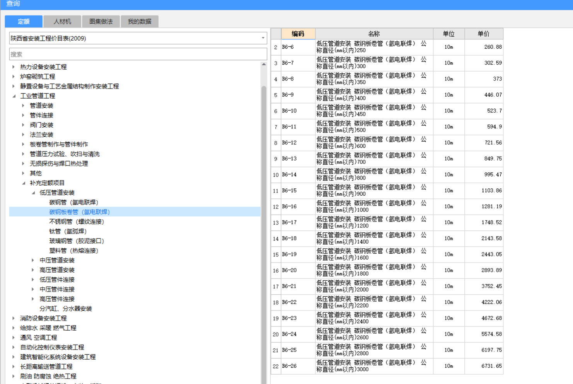
Task: Select 钛管（氩弧焊） tree item
Action: tap(68, 231)
